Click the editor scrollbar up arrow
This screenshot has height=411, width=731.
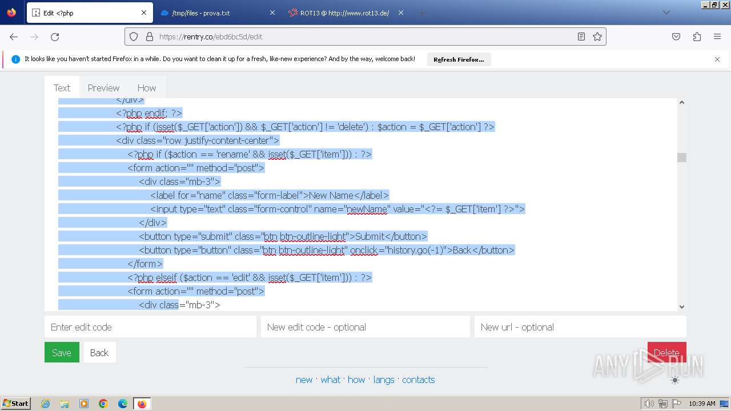pos(681,103)
